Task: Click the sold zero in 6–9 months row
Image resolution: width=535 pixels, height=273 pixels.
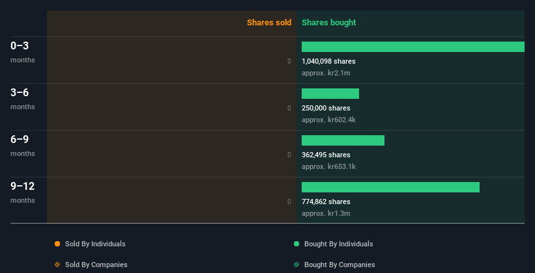Action: pos(289,155)
